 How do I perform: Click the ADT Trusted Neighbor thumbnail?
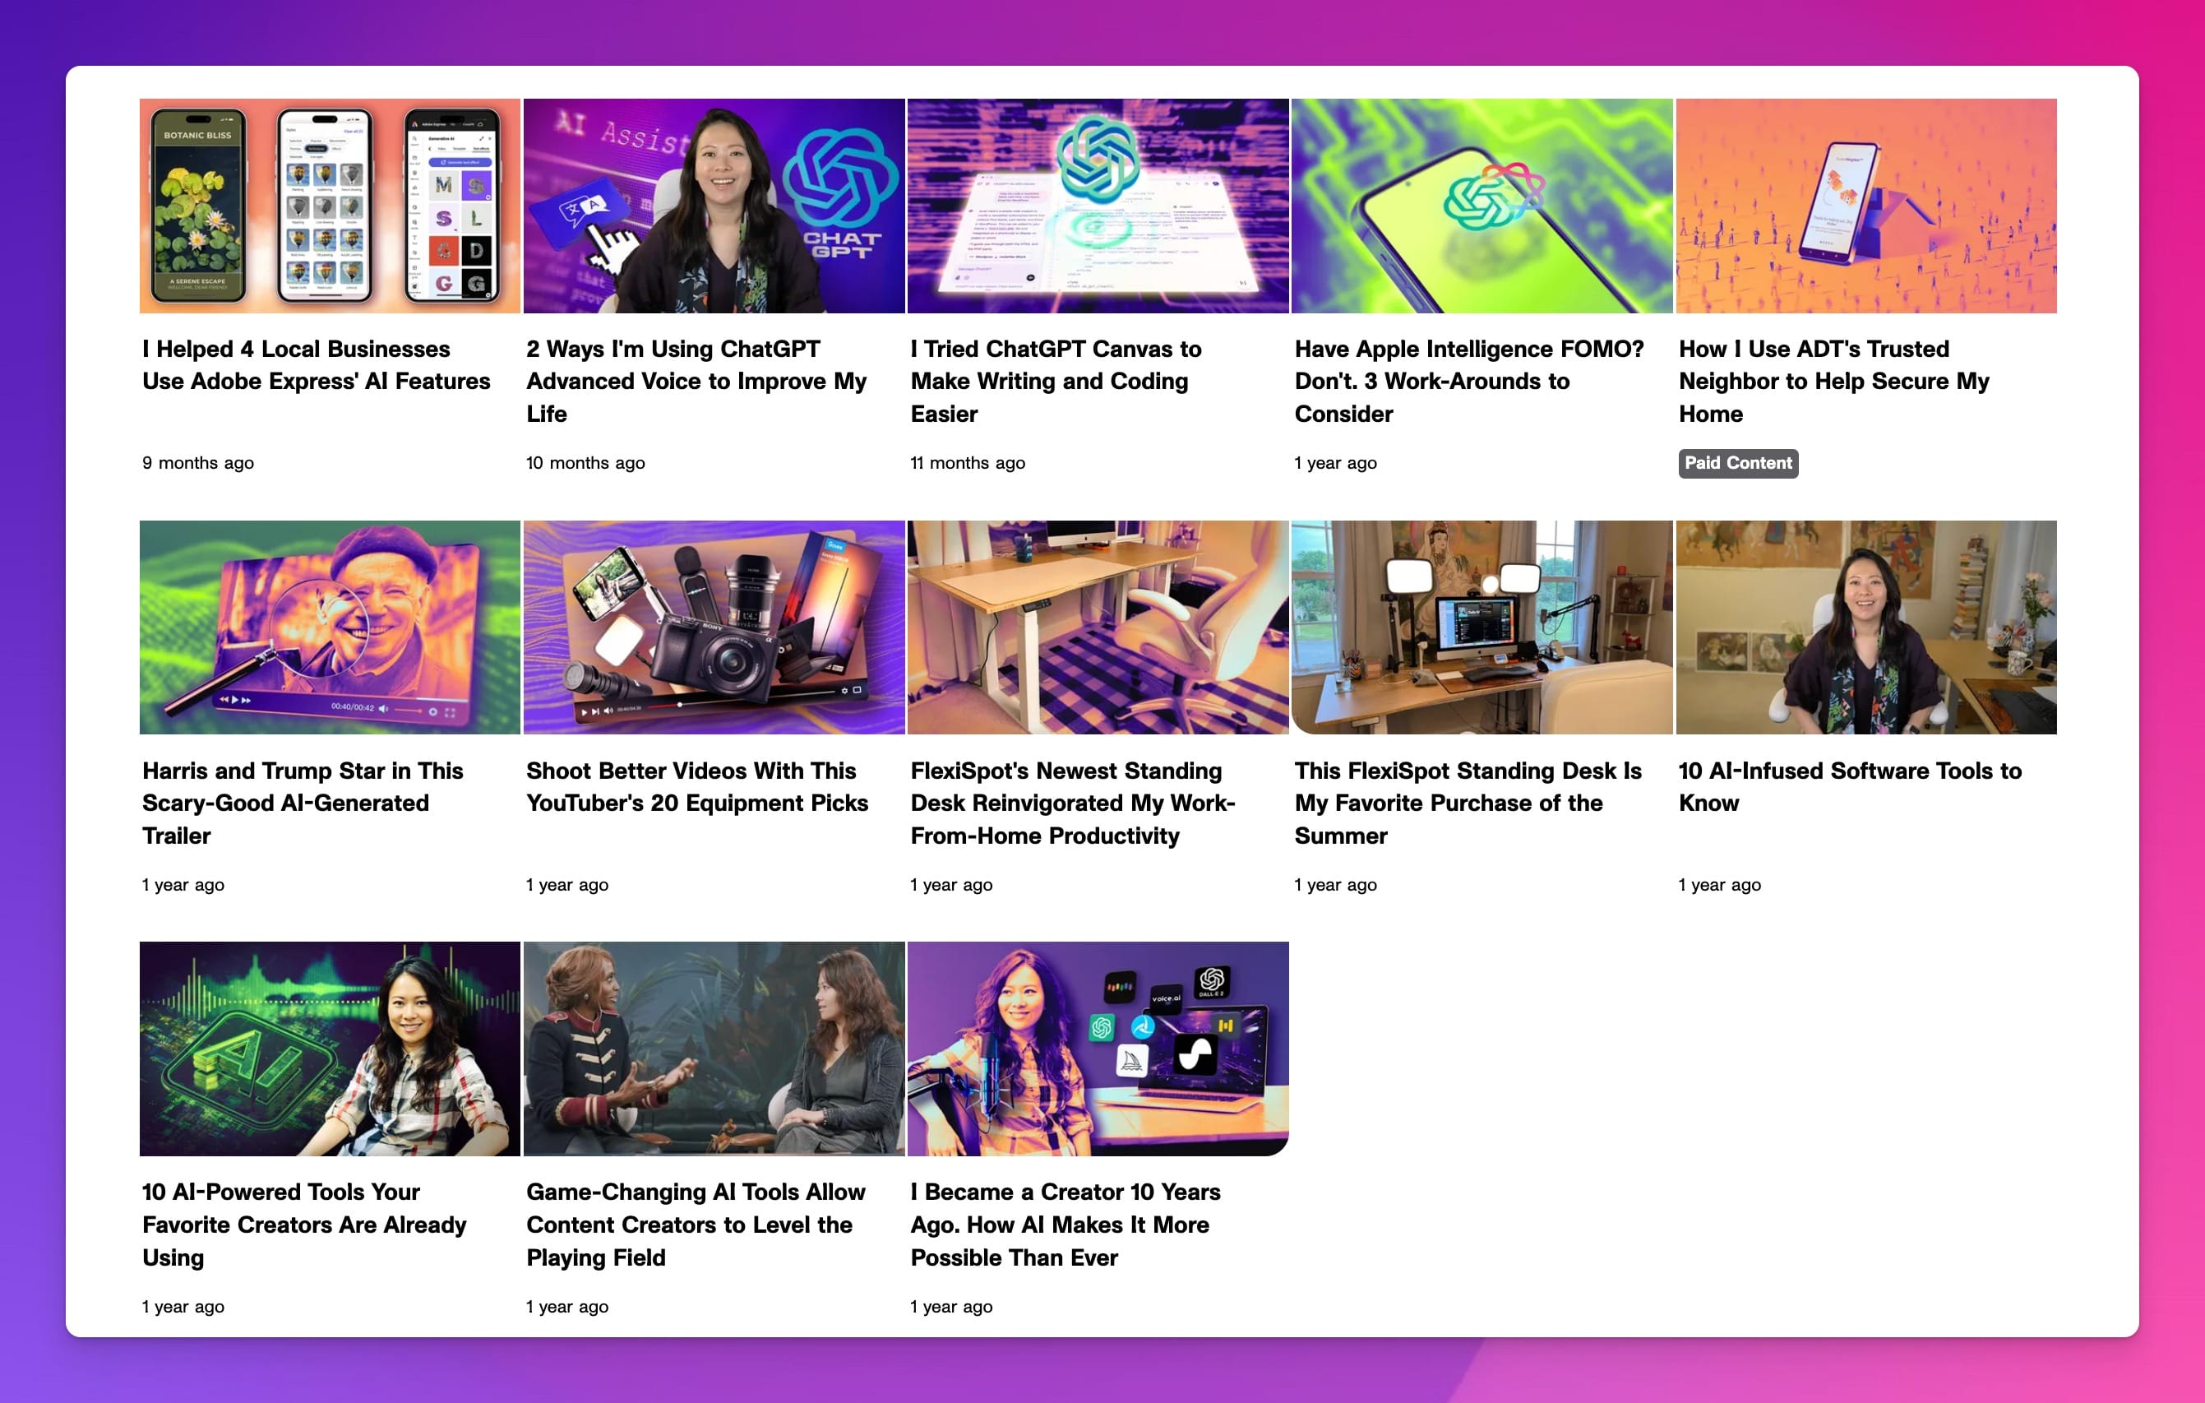pyautogui.click(x=1866, y=206)
